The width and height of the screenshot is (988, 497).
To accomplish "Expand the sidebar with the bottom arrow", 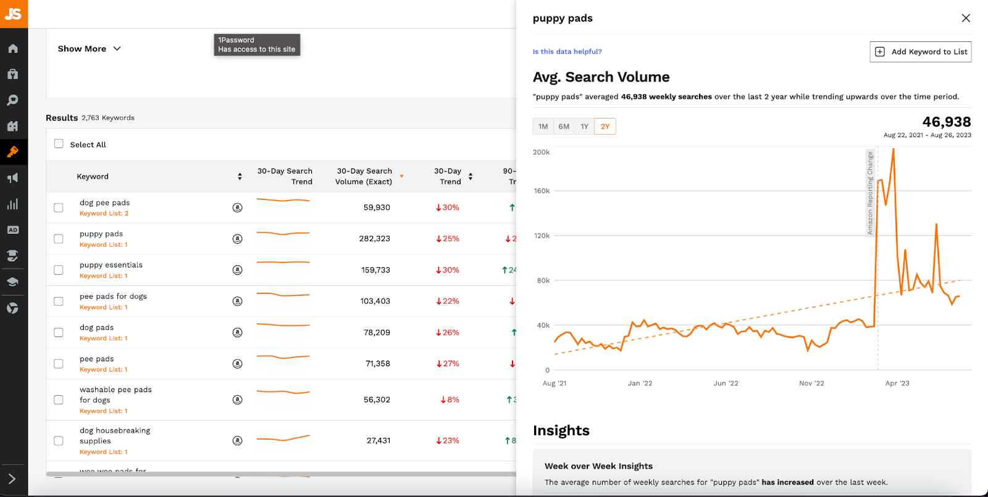I will (x=12, y=479).
